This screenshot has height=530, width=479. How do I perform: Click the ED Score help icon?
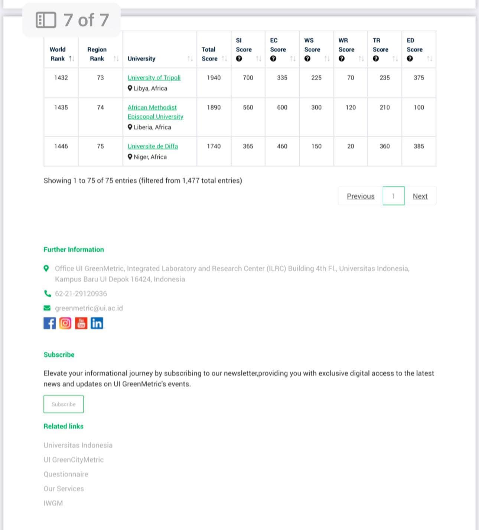click(x=410, y=59)
